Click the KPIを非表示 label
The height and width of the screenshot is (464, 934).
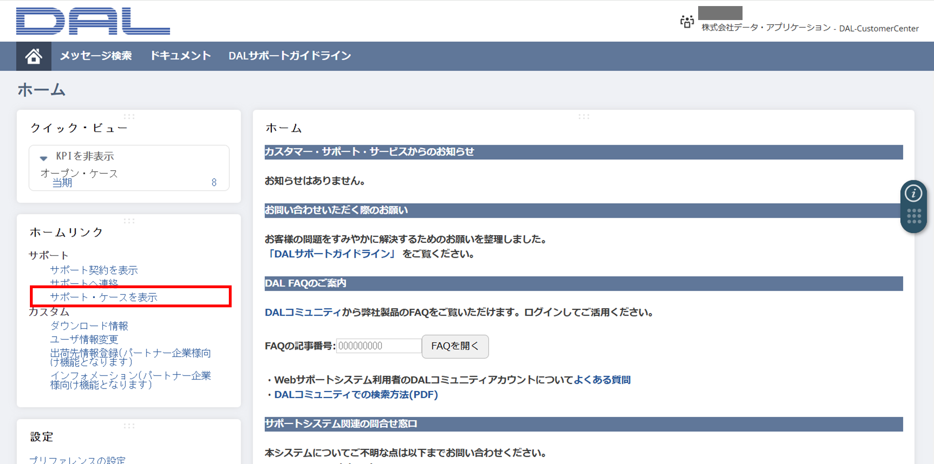click(x=85, y=156)
